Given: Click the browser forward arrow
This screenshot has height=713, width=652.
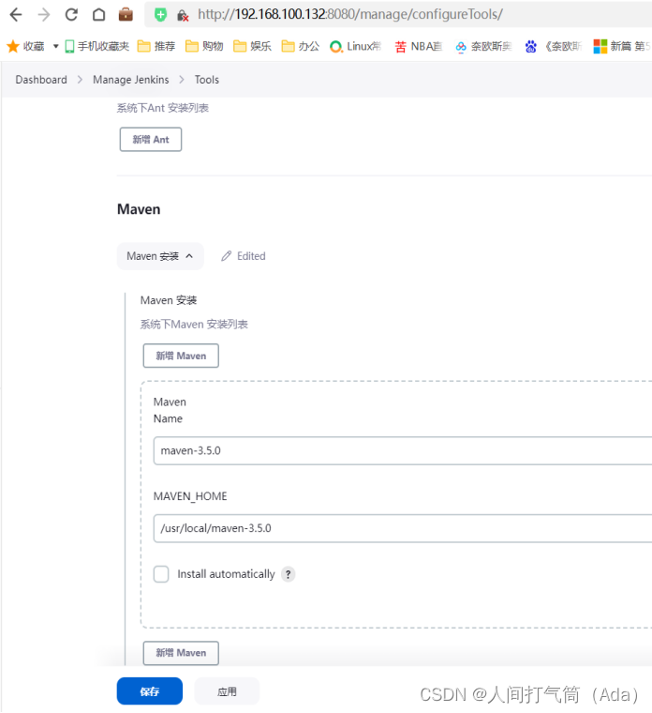Looking at the screenshot, I should click(x=44, y=15).
